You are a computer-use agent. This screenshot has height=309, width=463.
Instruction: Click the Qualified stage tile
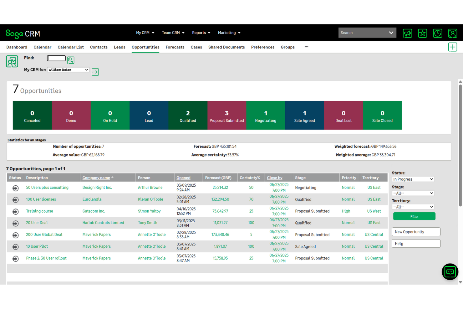188,115
